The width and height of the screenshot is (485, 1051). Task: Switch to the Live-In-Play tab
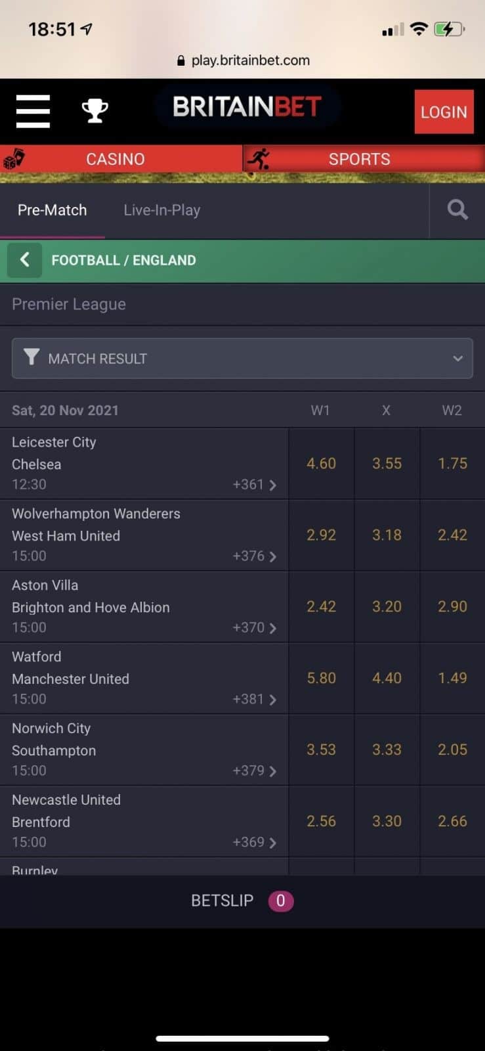(162, 210)
